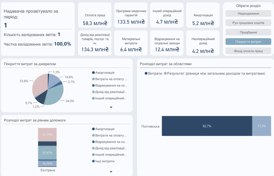This screenshot has height=176, width=274.
Task: Click the 17,3% light bar segment
Action: 262,126
